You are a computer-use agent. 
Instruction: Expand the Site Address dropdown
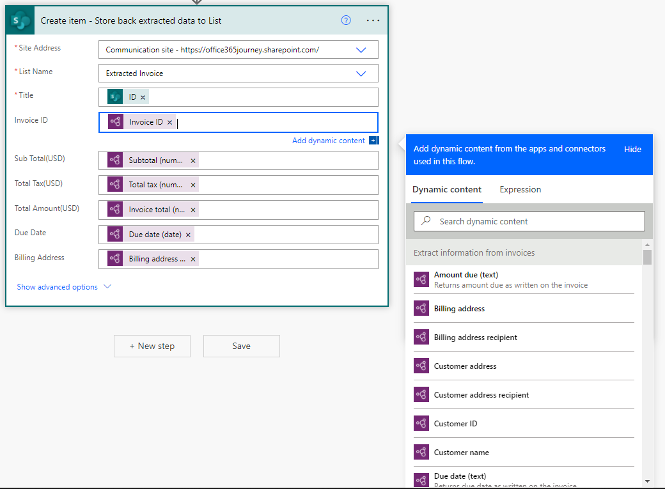point(361,50)
